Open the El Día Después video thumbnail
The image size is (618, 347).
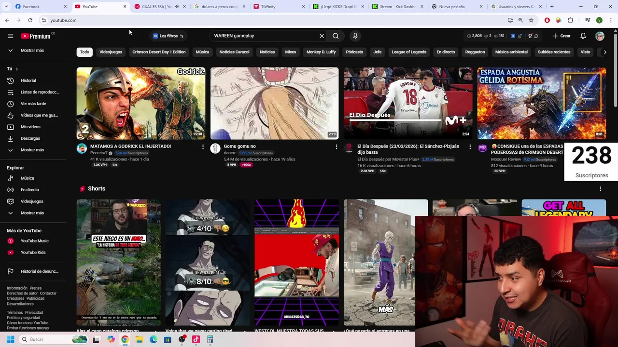pyautogui.click(x=408, y=103)
